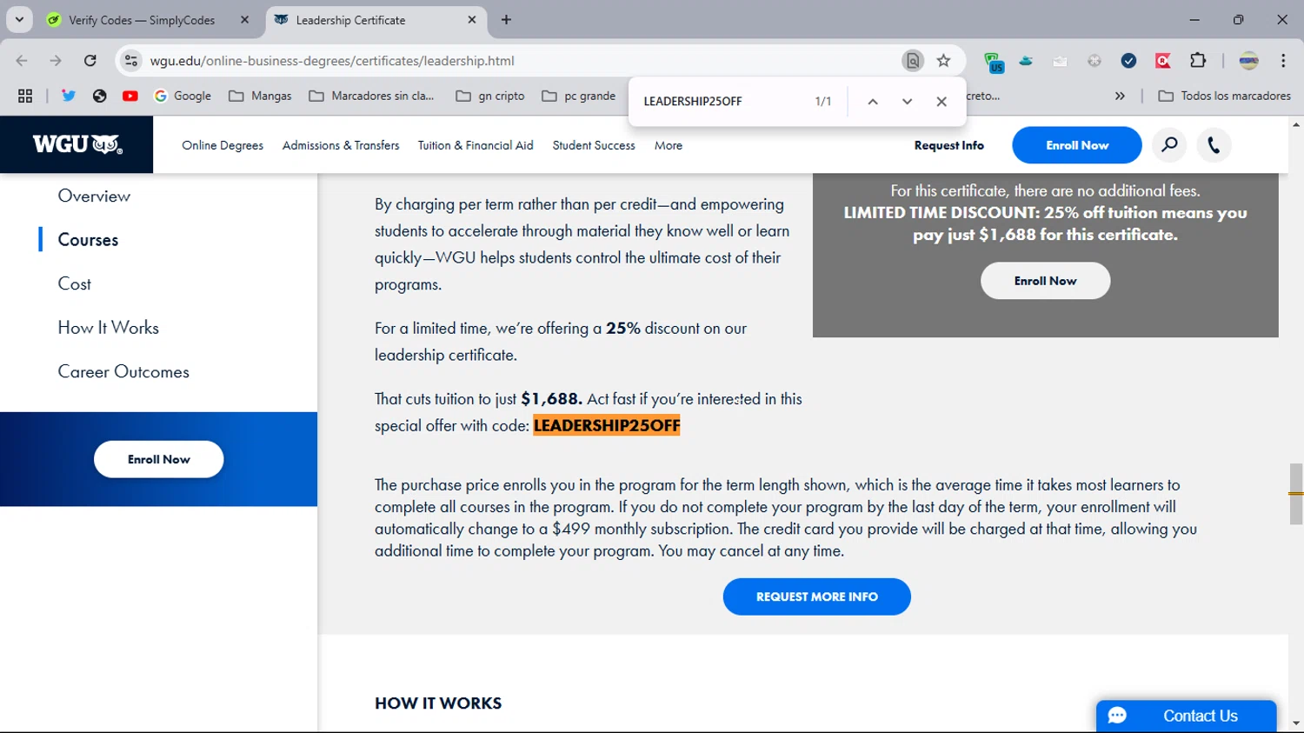This screenshot has width=1304, height=733.
Task: Open Admissions & Transfers menu
Action: point(341,145)
